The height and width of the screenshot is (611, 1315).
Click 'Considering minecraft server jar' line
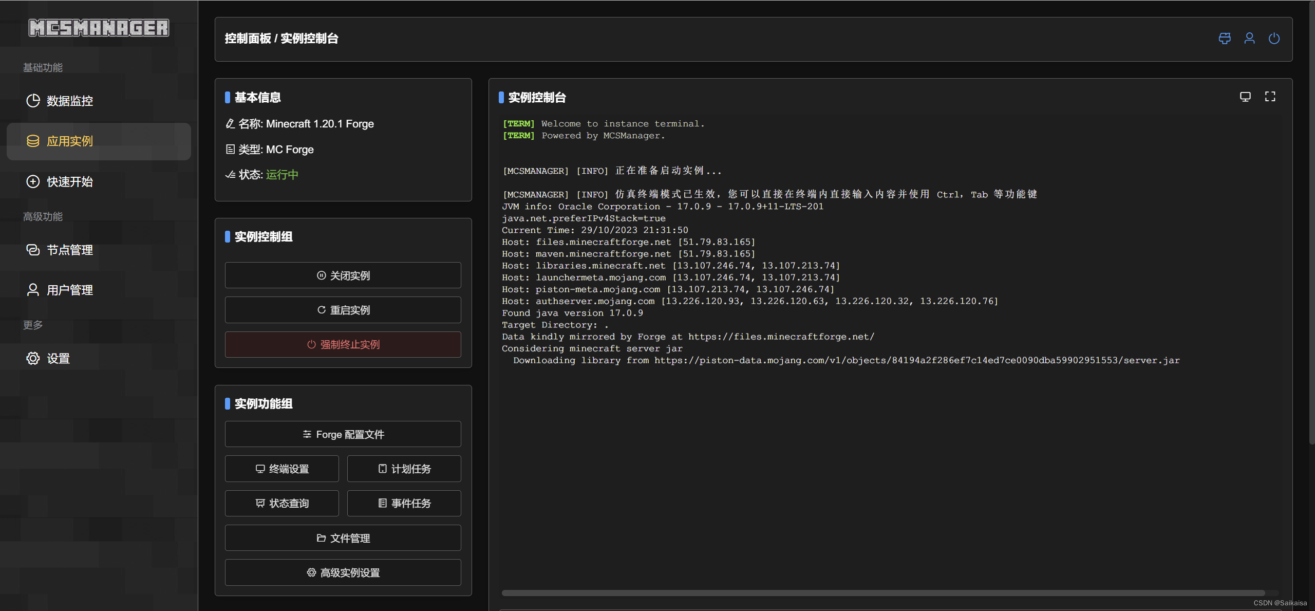point(592,348)
